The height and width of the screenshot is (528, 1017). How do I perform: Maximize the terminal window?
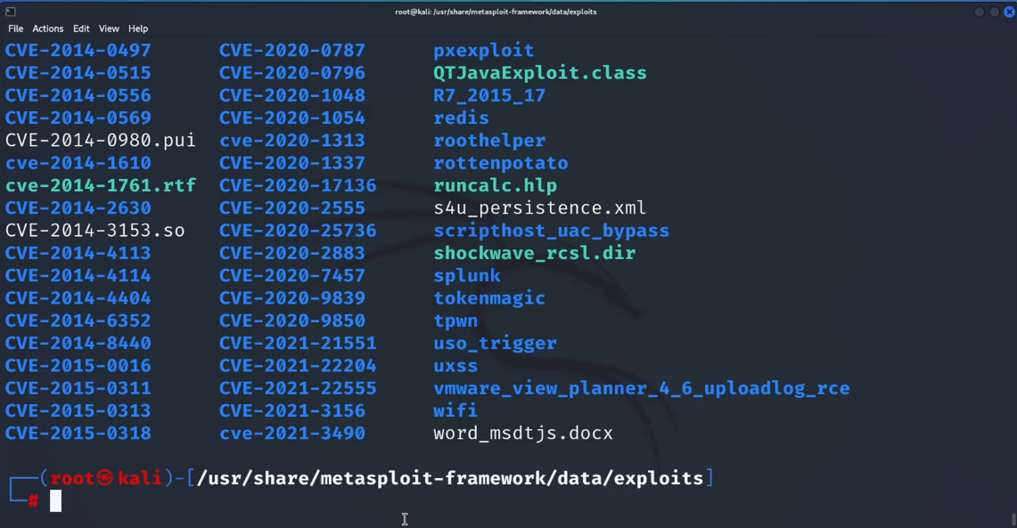pyautogui.click(x=994, y=12)
